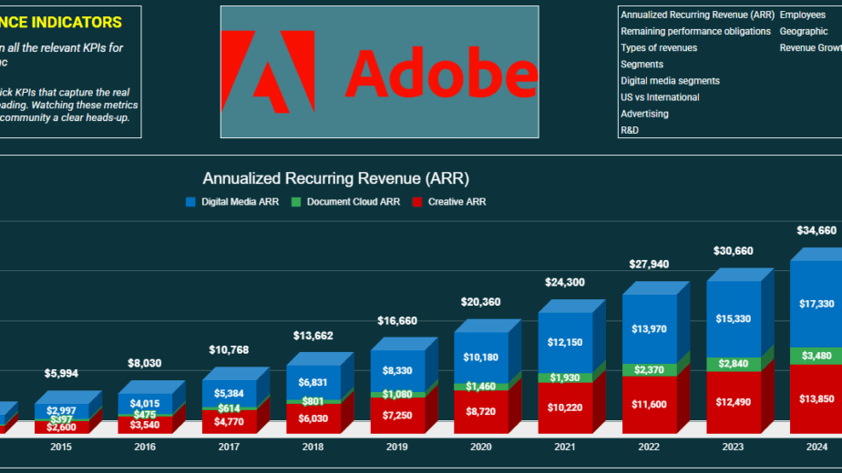
Task: Select Types of revenues in navigation list
Action: (659, 48)
